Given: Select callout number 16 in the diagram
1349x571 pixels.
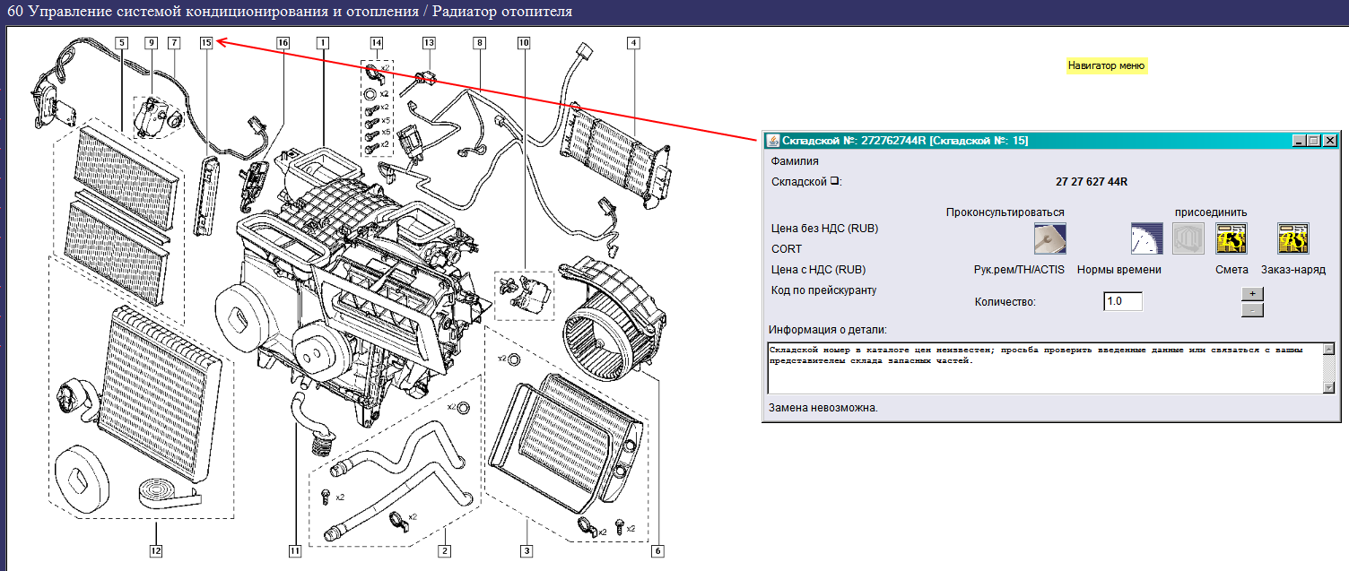Looking at the screenshot, I should click(283, 42).
